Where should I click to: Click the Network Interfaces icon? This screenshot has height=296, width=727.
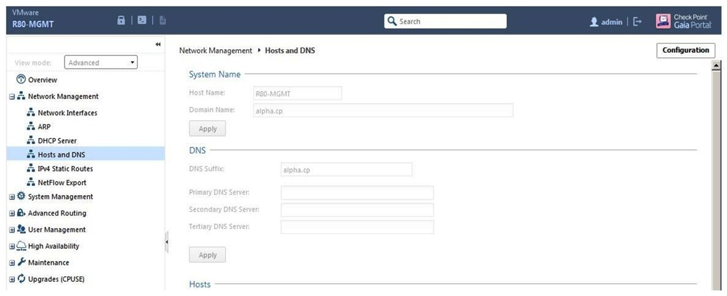click(31, 113)
